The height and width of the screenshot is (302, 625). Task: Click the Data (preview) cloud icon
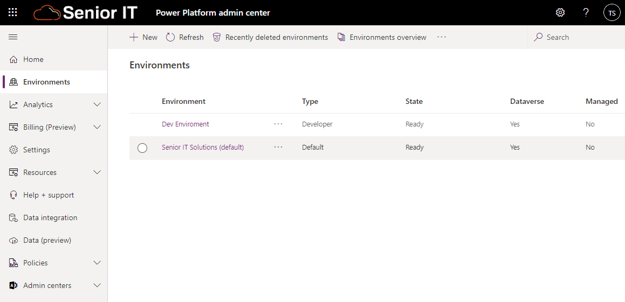(x=13, y=241)
